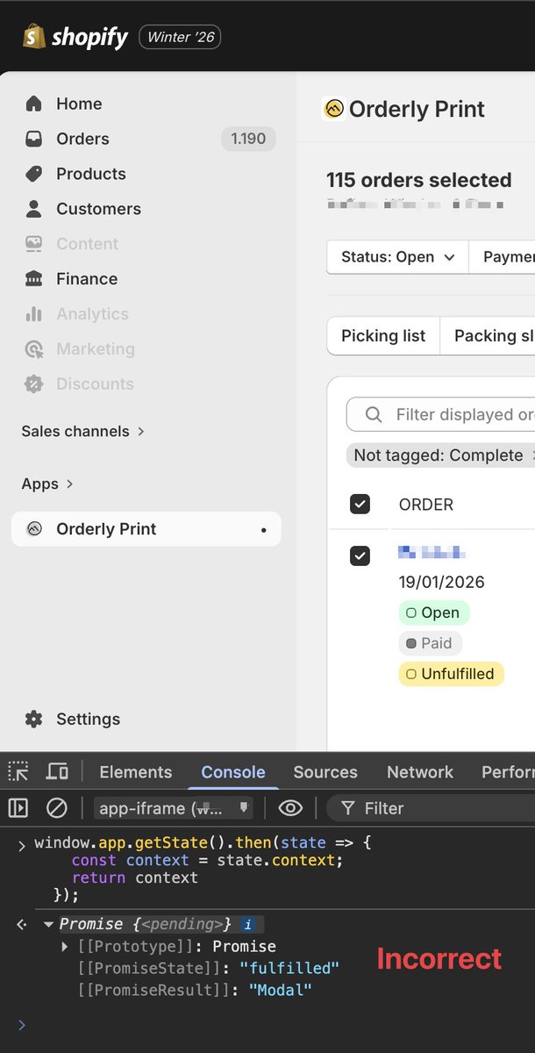Open the Winter '26 edition badge

[179, 37]
